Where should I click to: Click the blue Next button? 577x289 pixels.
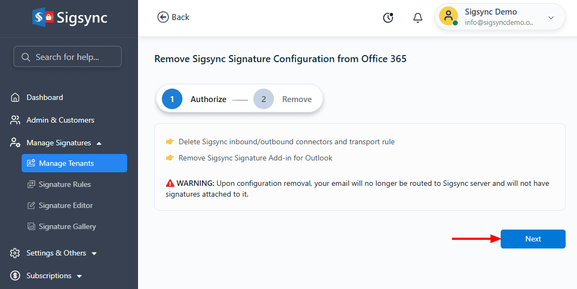(533, 239)
